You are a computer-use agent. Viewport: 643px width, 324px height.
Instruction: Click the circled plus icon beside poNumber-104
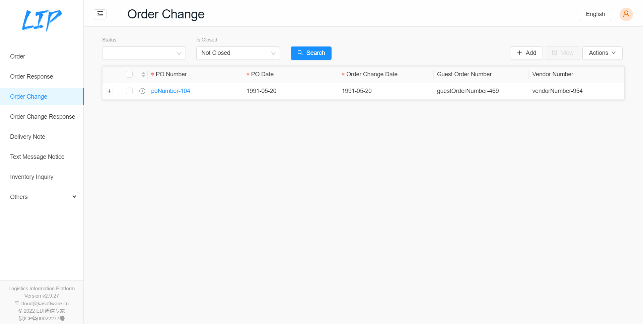coord(142,91)
